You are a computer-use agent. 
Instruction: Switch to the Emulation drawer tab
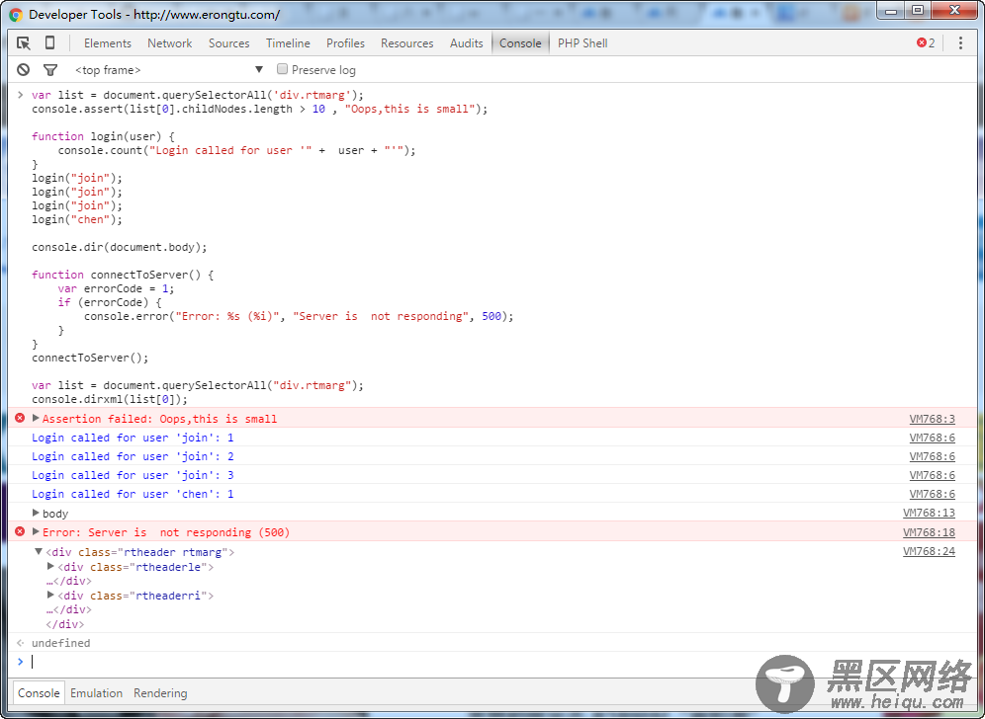click(96, 692)
